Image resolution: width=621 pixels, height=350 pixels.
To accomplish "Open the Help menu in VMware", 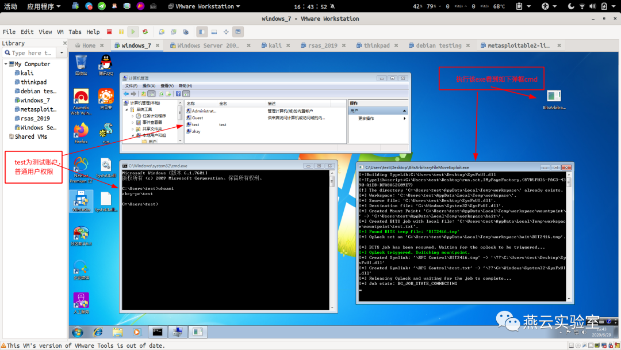I will pyautogui.click(x=93, y=32).
